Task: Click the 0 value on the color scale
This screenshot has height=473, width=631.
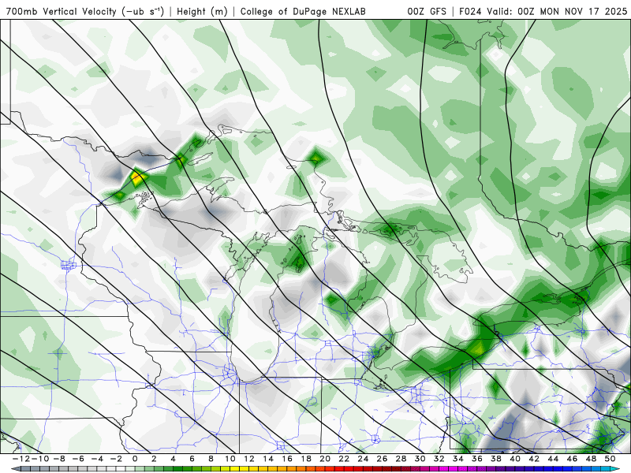Action: click(135, 459)
